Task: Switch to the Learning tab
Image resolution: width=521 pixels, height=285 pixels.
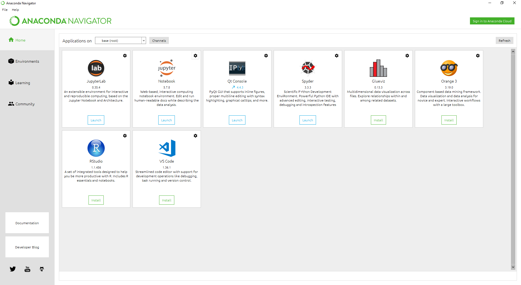Action: point(27,83)
